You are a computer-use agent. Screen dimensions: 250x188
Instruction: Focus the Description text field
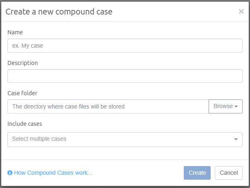125,76
